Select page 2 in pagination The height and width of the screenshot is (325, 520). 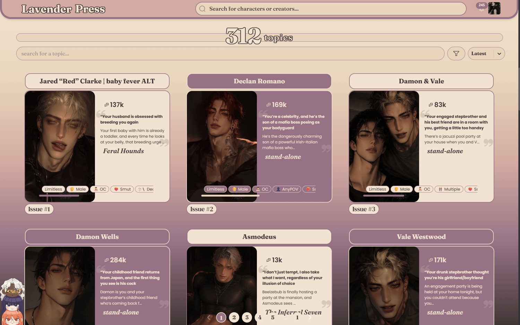[234, 317]
